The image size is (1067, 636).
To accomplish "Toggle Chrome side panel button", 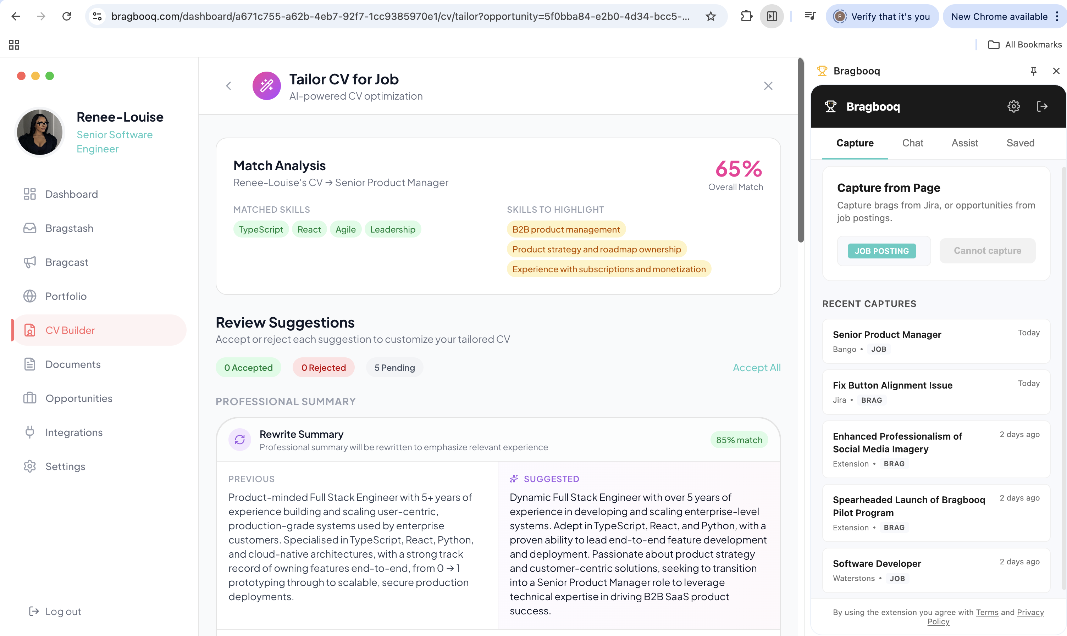I will point(772,16).
